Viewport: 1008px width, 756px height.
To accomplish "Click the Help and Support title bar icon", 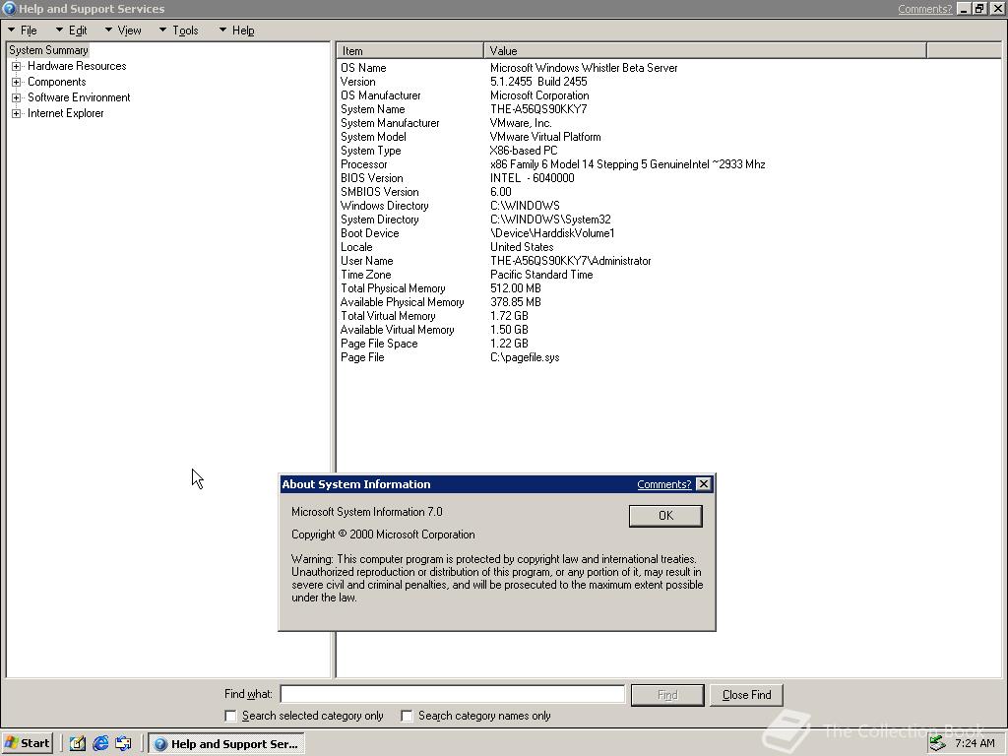I will tap(9, 8).
